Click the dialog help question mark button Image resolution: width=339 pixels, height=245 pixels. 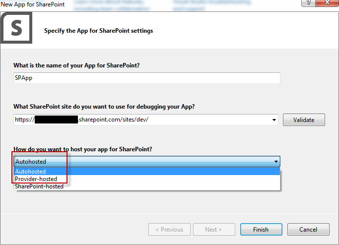(308, 3)
